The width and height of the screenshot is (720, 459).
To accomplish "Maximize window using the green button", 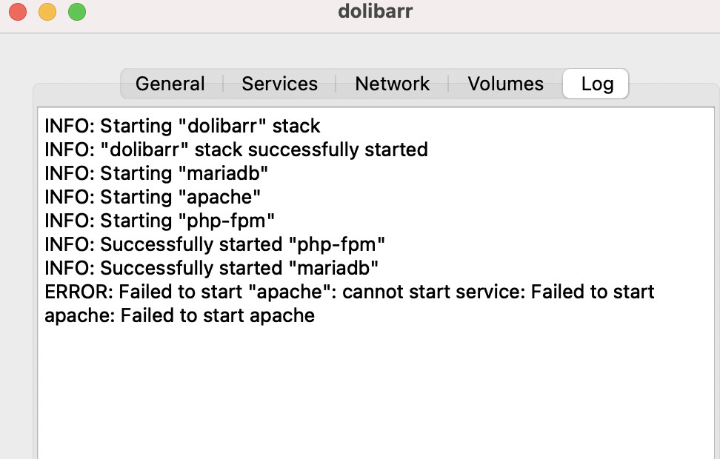I will pos(77,12).
